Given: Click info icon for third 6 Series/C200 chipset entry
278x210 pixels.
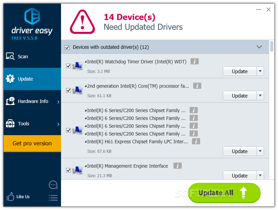Looking at the screenshot, I should click(194, 126).
